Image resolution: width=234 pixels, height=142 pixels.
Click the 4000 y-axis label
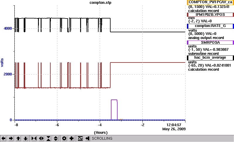8,28
